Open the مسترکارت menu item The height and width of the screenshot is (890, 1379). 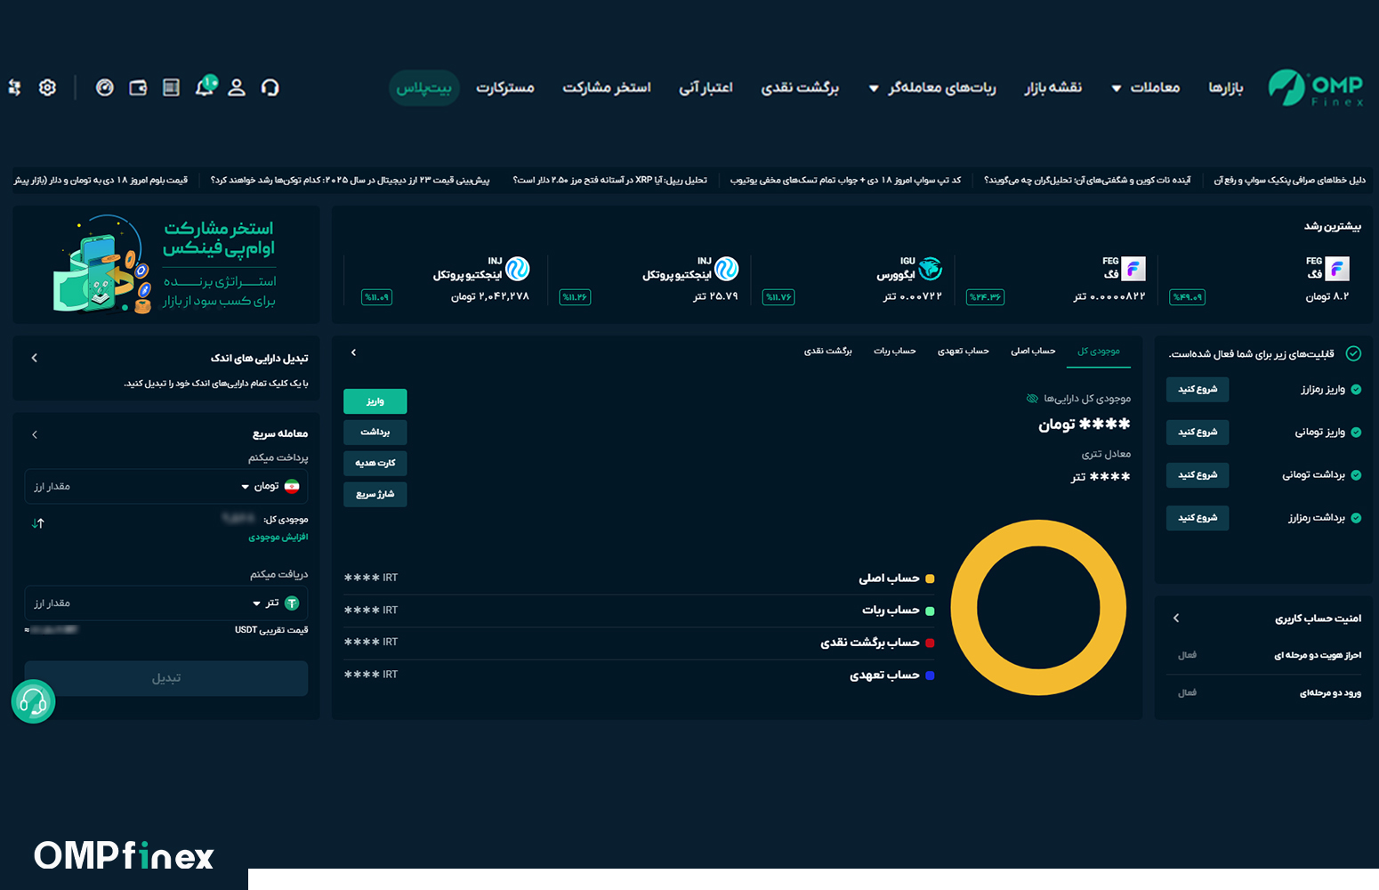pos(505,87)
